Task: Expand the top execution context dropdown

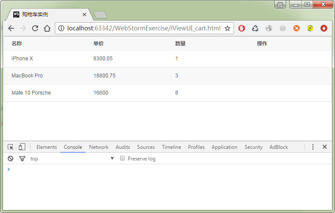Action: [72, 158]
